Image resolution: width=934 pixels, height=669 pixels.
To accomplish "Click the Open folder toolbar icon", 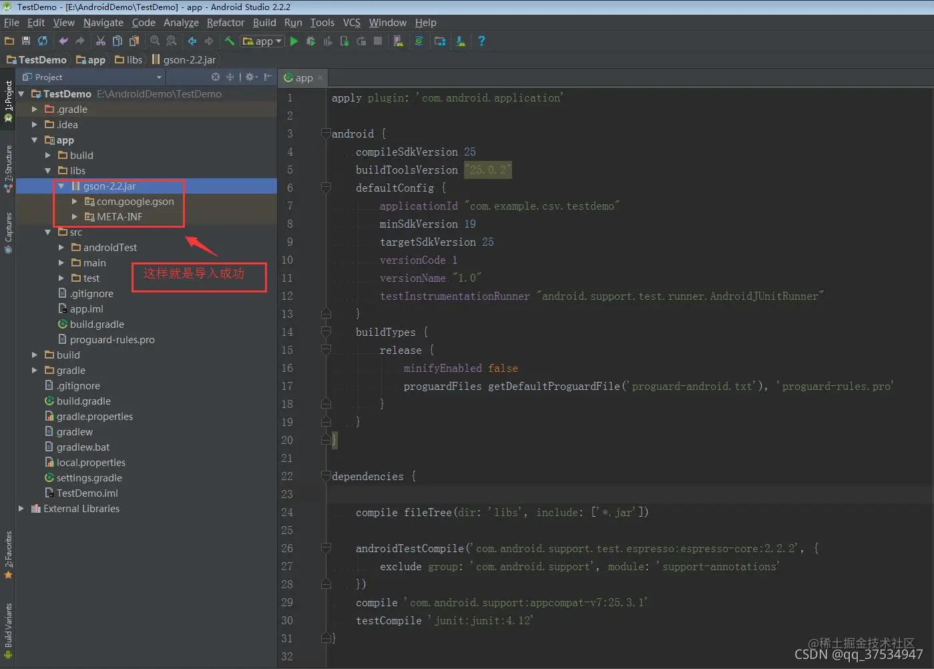I will pos(9,41).
